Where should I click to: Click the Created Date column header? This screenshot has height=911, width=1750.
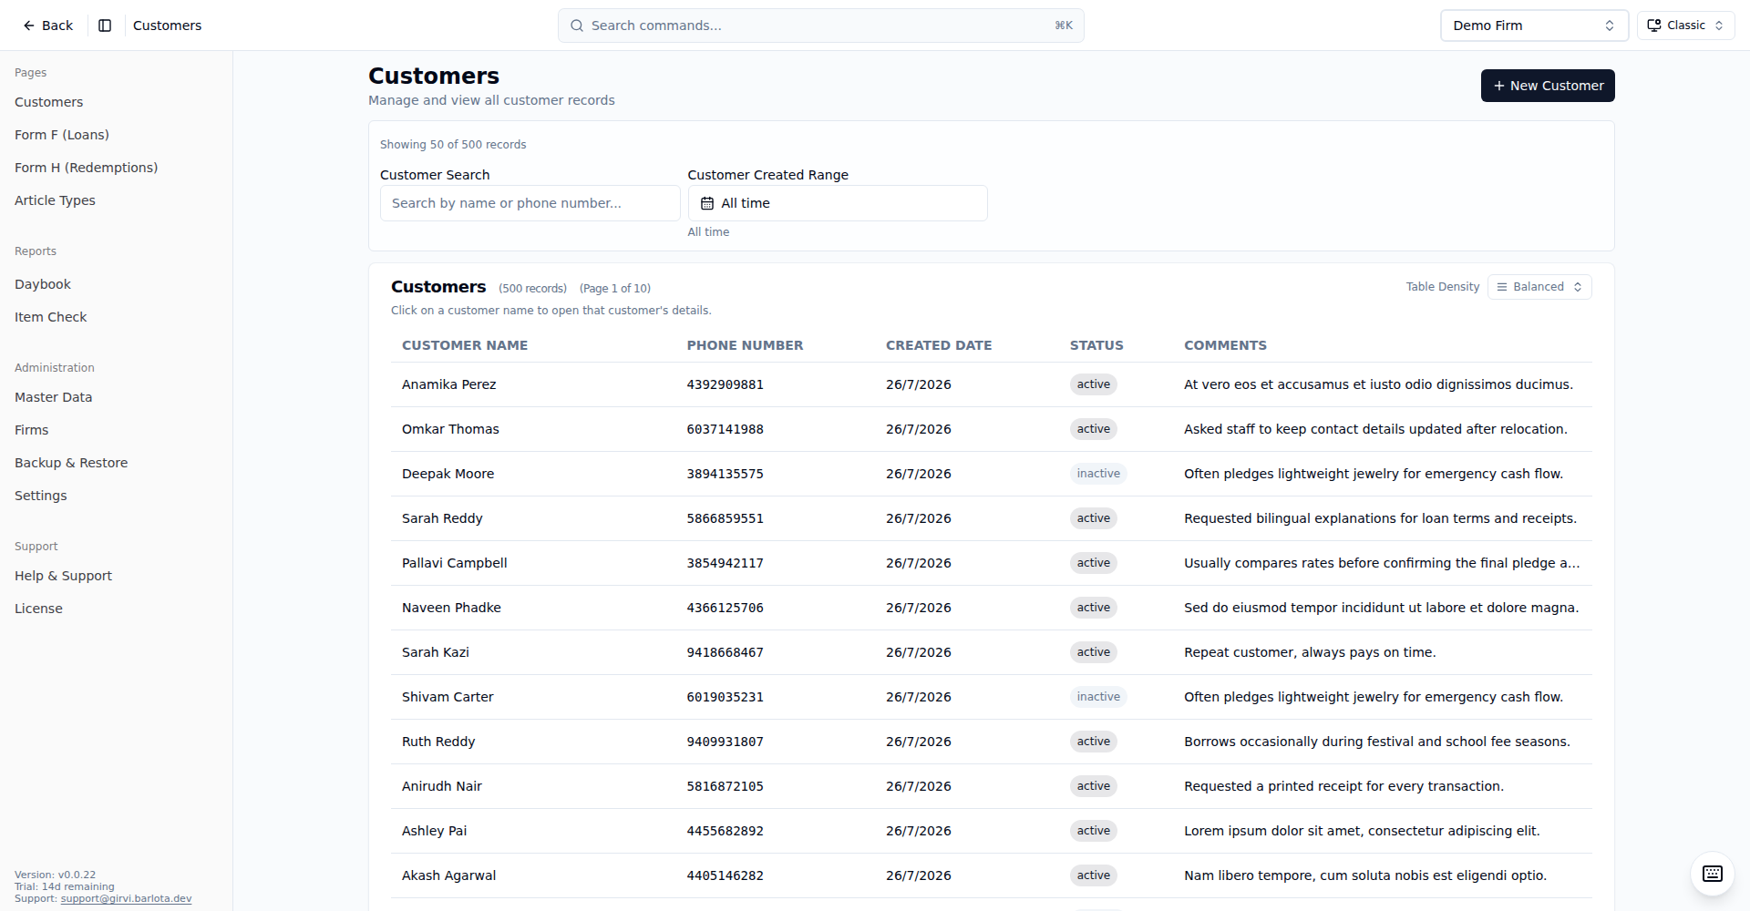tap(939, 345)
